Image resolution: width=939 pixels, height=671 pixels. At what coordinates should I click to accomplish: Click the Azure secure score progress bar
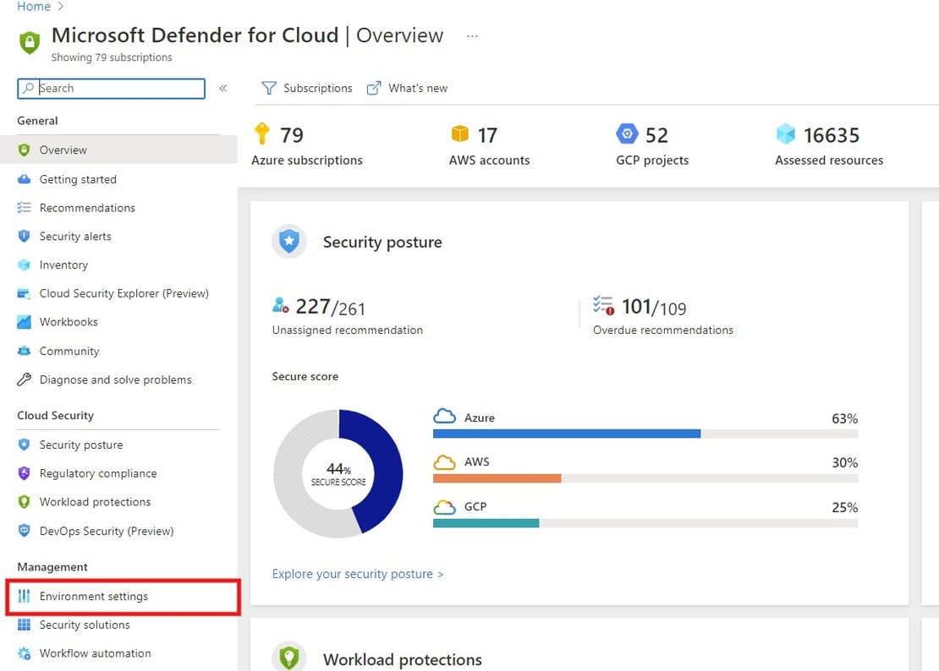[x=567, y=434]
